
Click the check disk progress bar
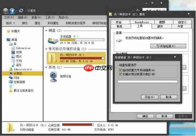148,82
